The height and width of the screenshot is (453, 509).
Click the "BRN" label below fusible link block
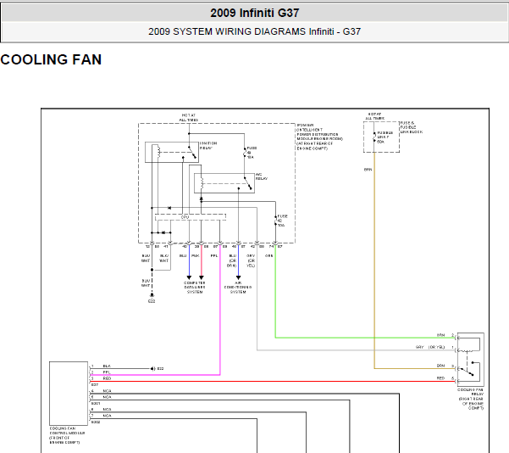(x=368, y=170)
